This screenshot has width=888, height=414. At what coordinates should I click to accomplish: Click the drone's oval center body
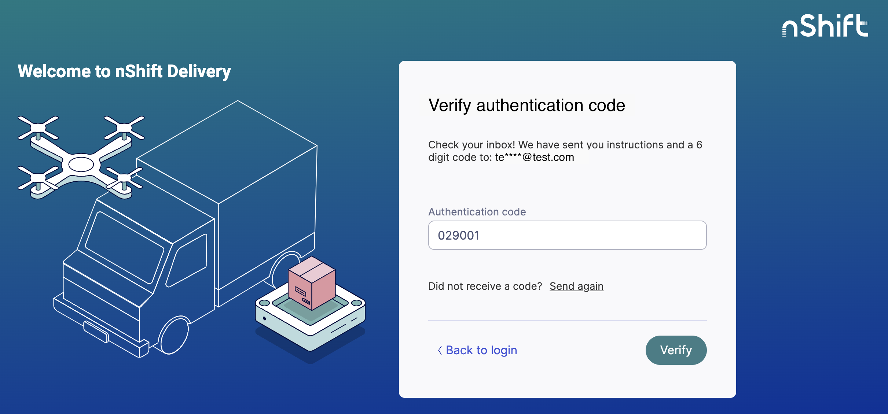81,165
